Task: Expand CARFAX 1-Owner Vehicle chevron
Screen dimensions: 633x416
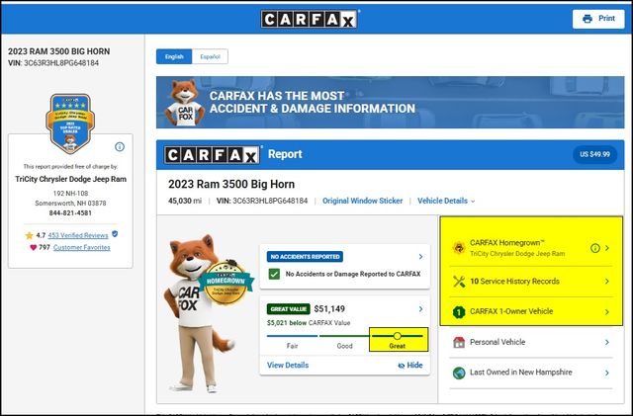Action: click(607, 312)
